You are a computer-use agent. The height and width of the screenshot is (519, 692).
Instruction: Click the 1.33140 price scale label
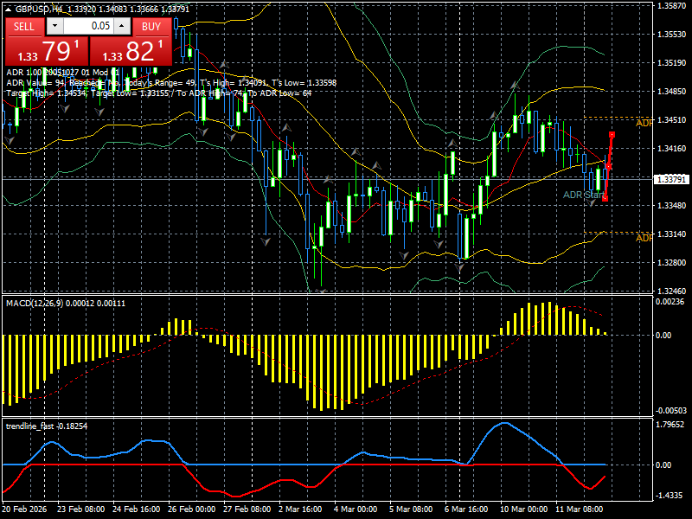672,234
